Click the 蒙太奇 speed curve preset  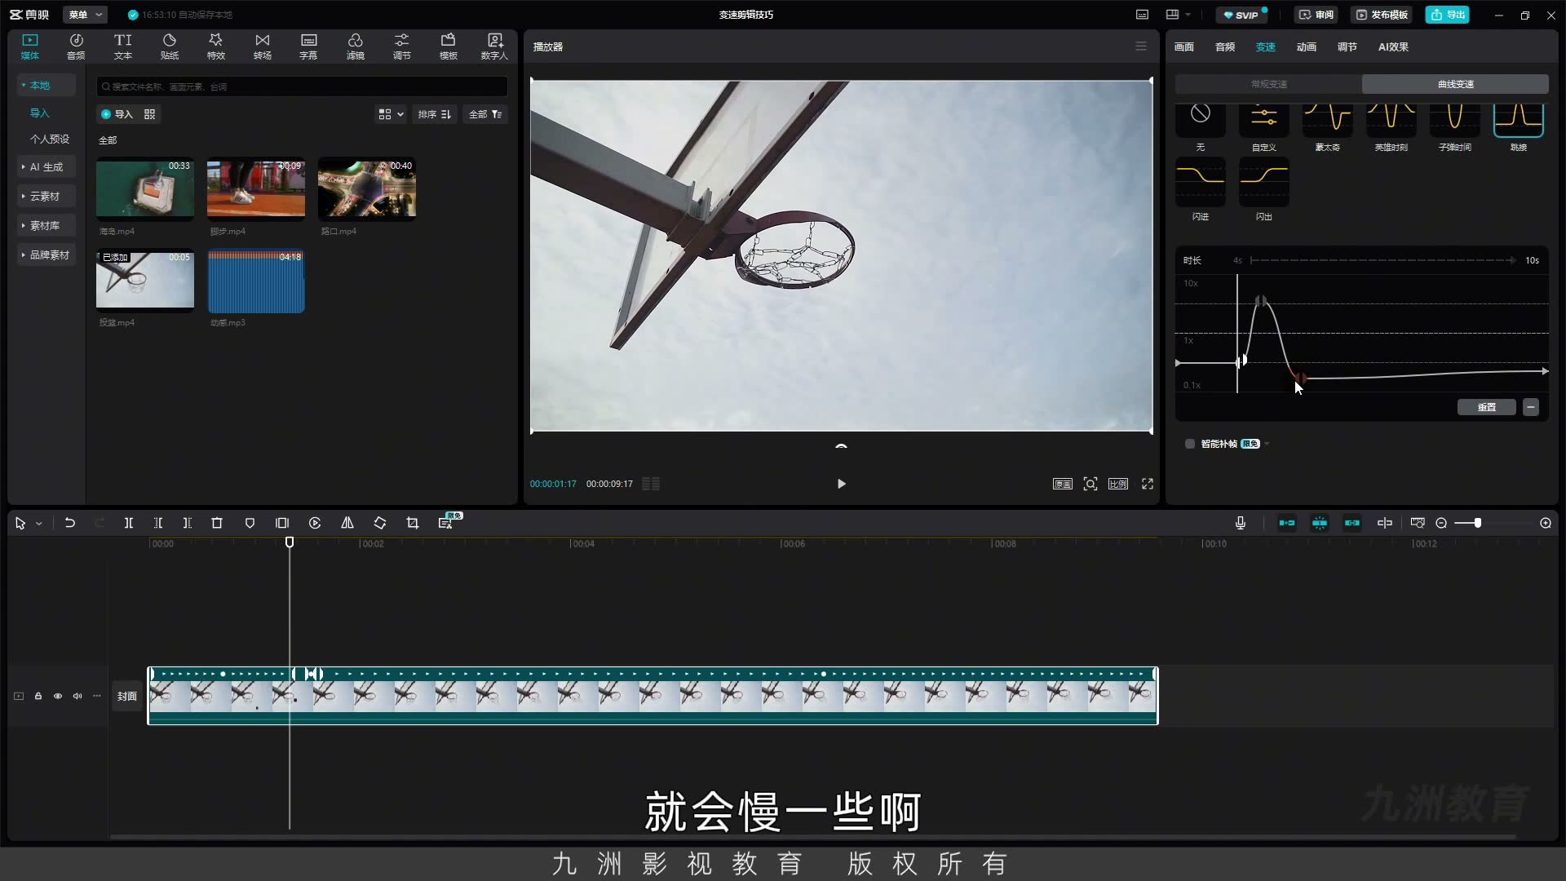coord(1328,128)
